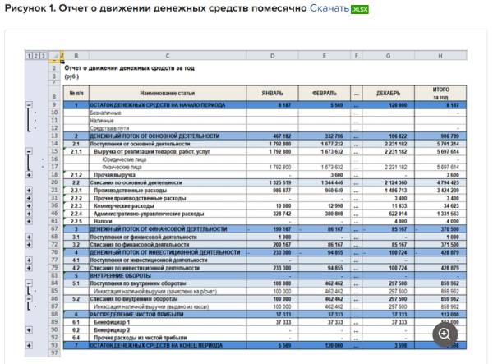Expand the Налоги group at row 61
The width and height of the screenshot is (493, 364).
tap(30, 220)
